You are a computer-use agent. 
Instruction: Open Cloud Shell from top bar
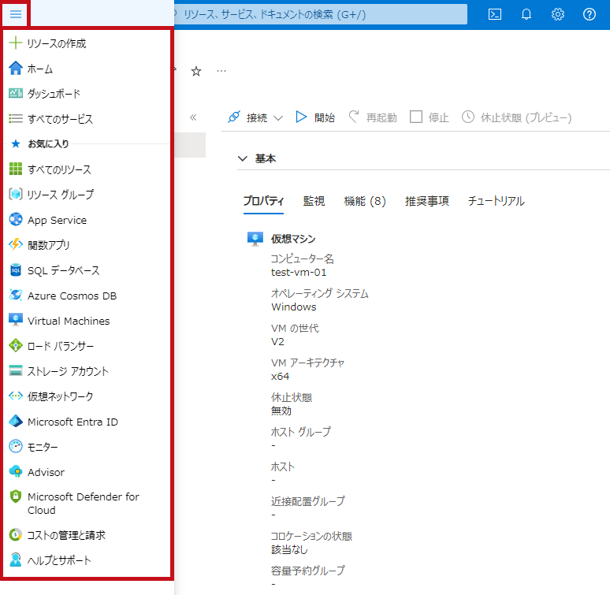point(494,14)
